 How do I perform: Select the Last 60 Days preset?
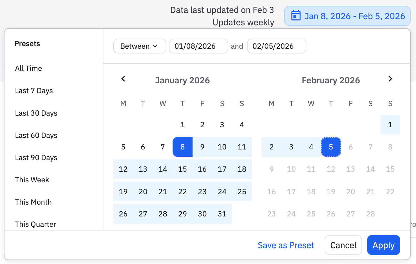[36, 135]
